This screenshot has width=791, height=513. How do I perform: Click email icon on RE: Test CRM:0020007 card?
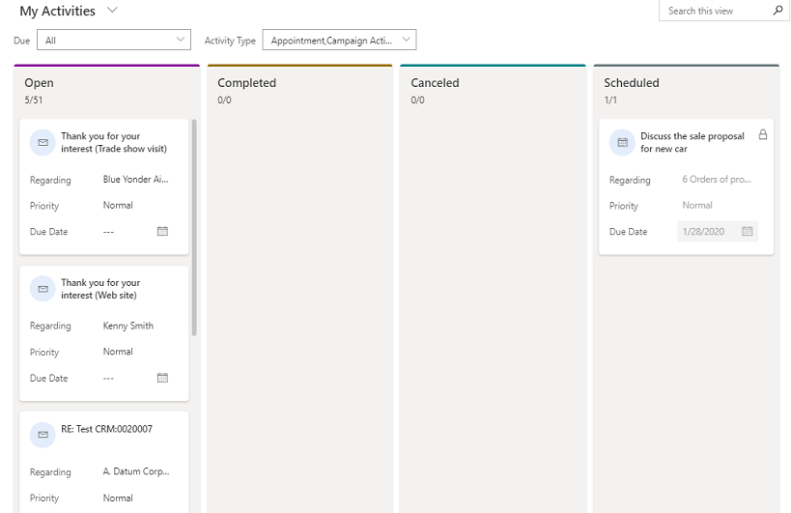pos(42,435)
